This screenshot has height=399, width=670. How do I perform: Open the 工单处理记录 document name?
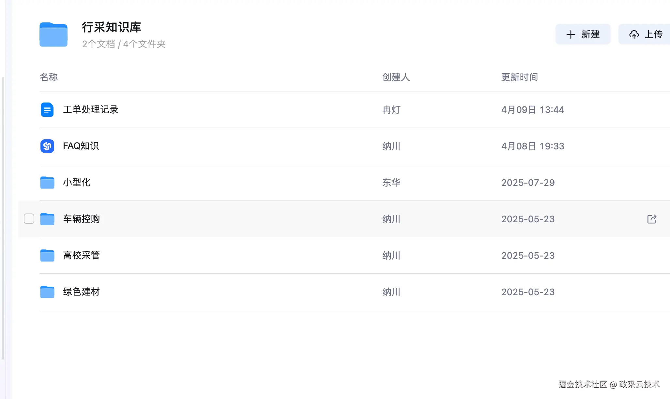(91, 110)
